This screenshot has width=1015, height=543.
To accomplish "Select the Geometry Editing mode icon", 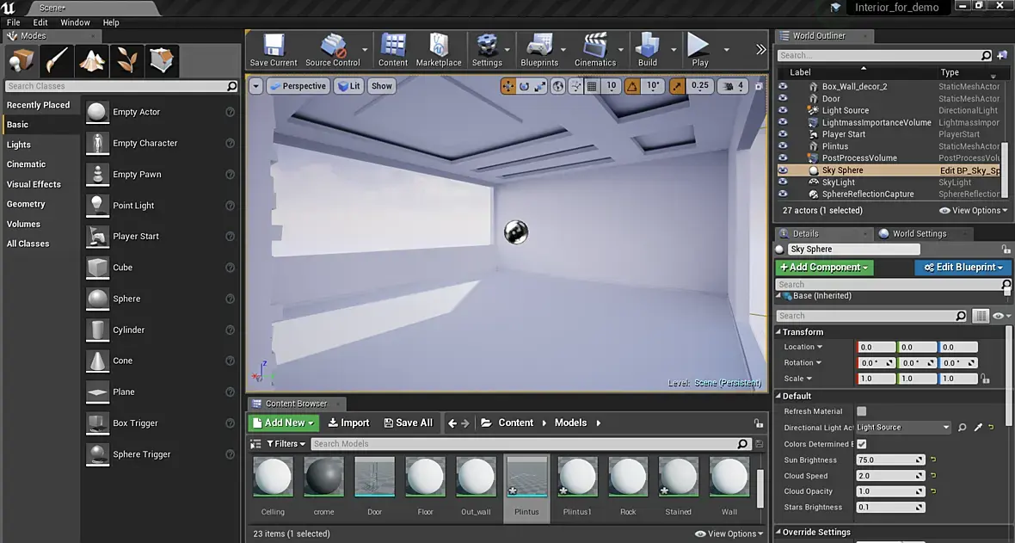I will pyautogui.click(x=161, y=61).
